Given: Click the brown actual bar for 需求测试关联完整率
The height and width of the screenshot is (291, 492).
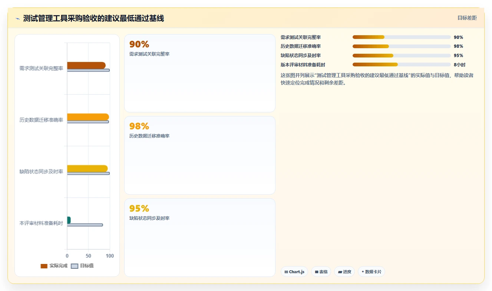Looking at the screenshot, I should point(86,65).
